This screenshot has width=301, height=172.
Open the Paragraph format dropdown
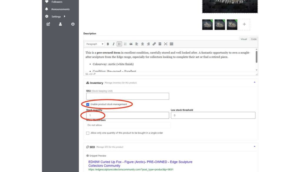pos(95,44)
